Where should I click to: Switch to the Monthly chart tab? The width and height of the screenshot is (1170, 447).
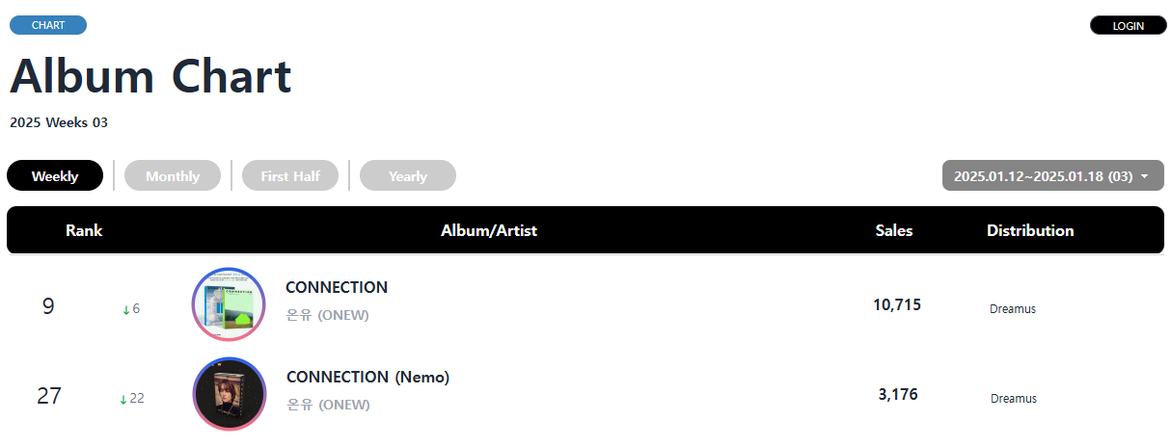click(x=173, y=176)
